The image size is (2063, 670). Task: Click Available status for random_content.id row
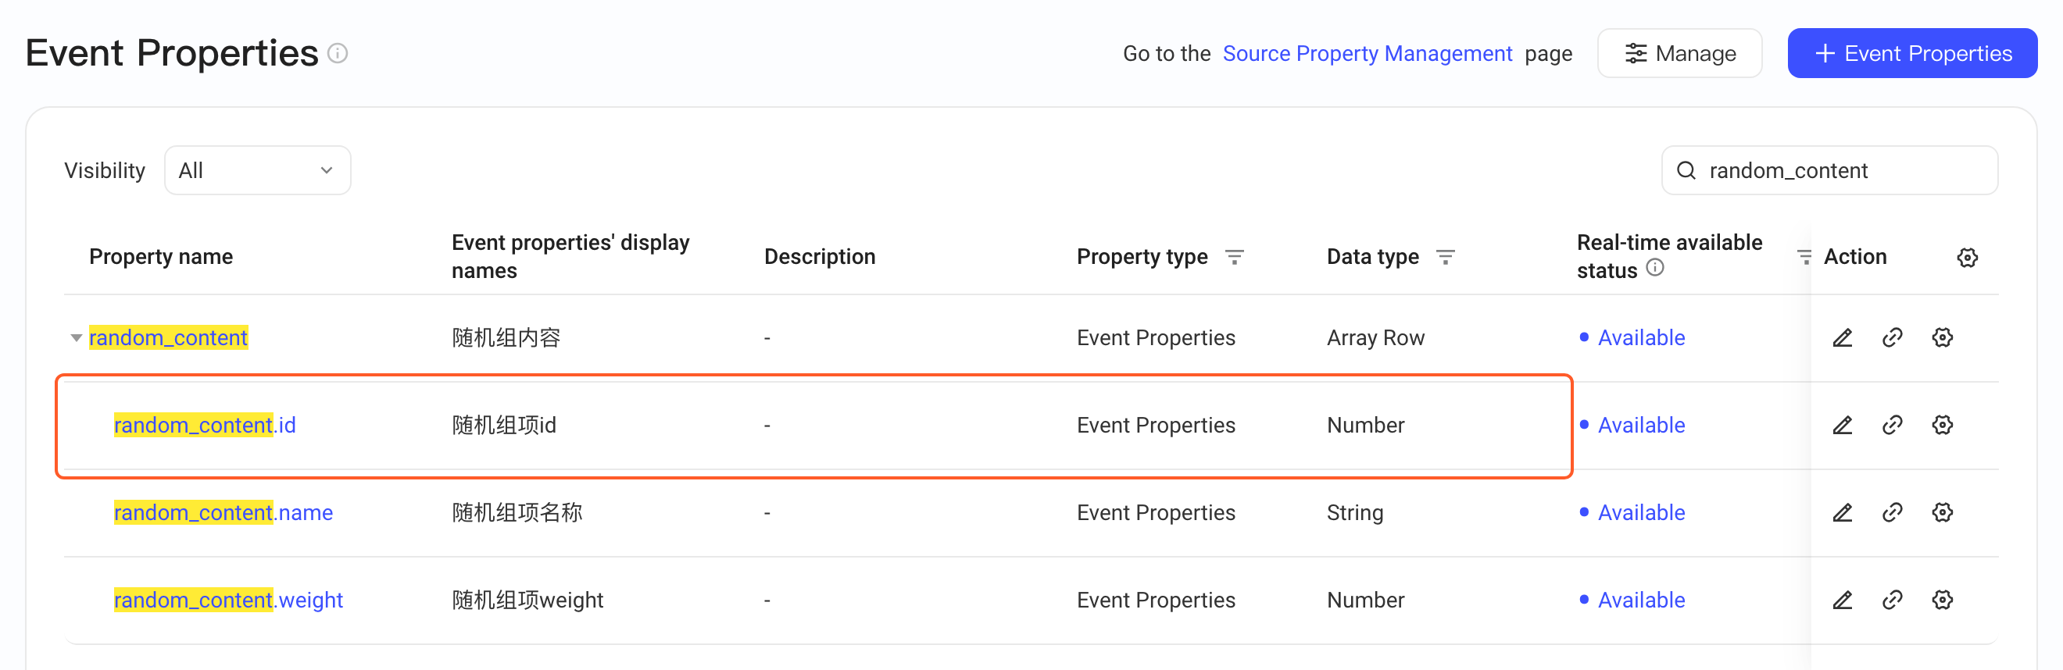[x=1641, y=425]
